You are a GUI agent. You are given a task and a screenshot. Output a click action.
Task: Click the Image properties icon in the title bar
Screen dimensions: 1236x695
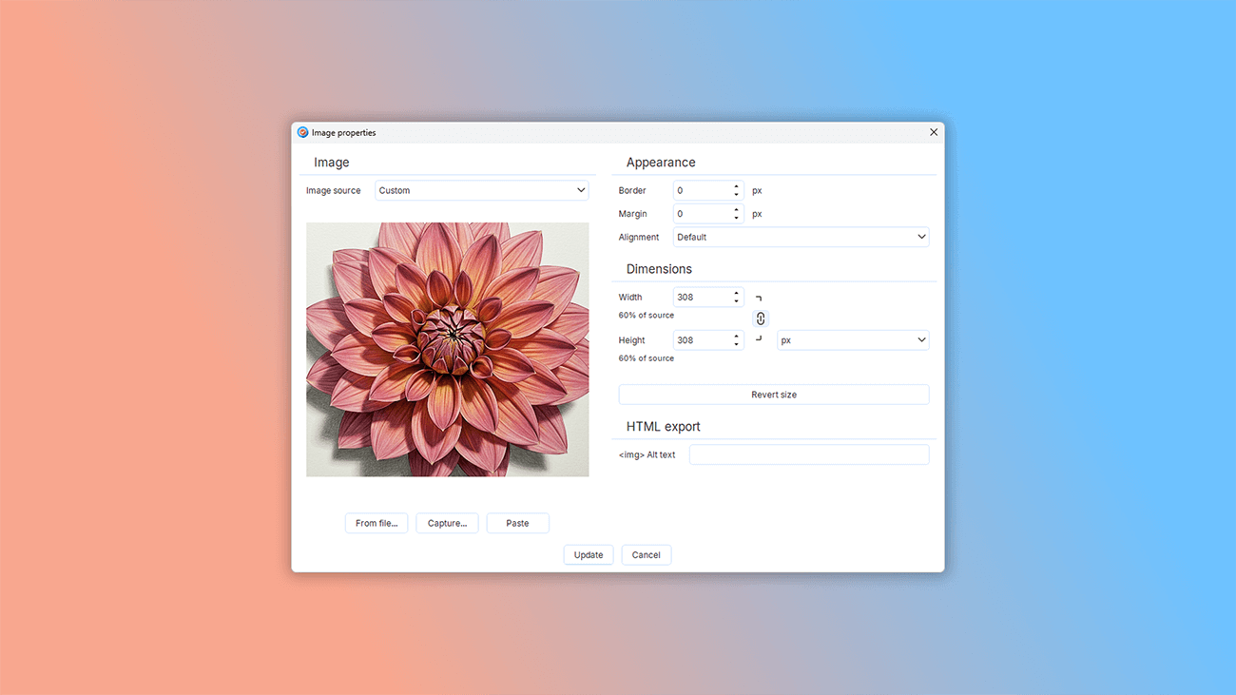click(x=302, y=132)
